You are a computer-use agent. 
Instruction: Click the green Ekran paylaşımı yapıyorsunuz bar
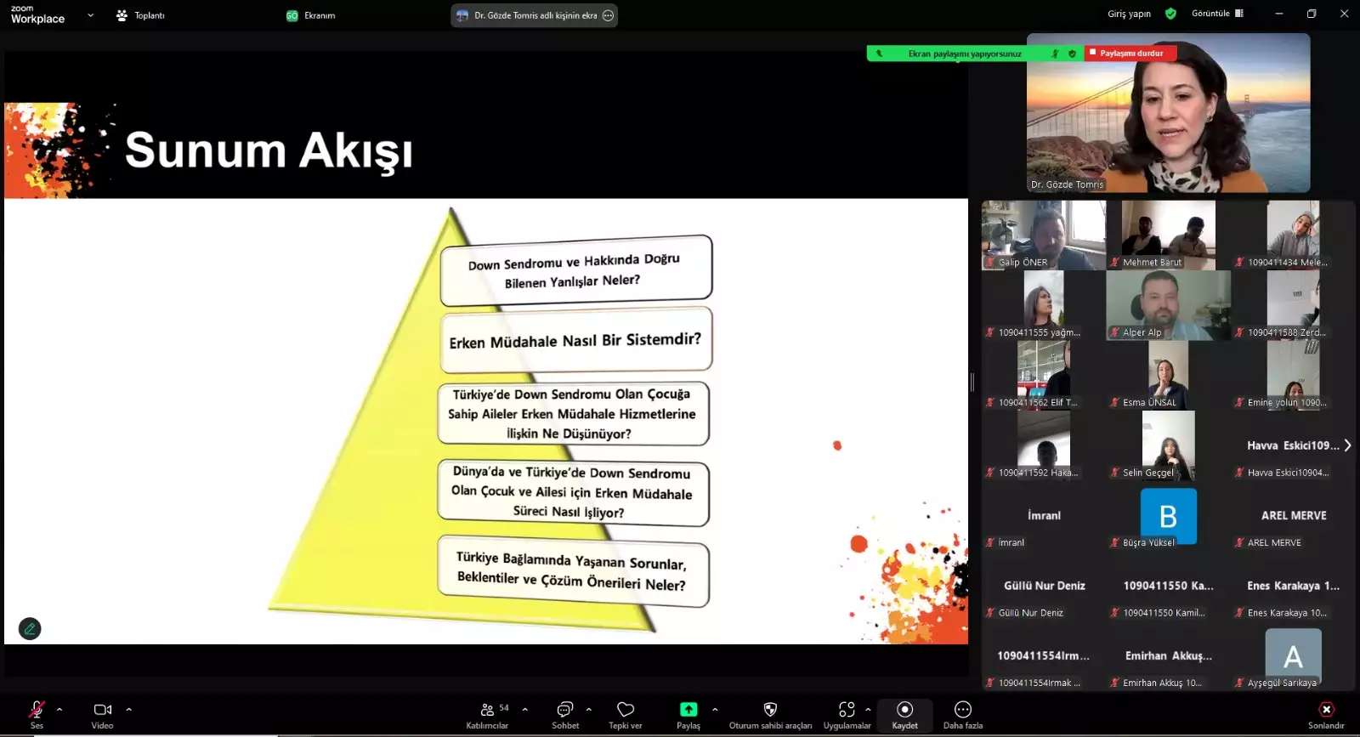(x=965, y=54)
